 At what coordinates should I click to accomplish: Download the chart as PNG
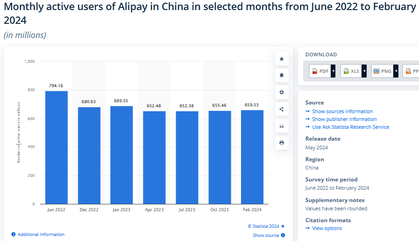(385, 71)
